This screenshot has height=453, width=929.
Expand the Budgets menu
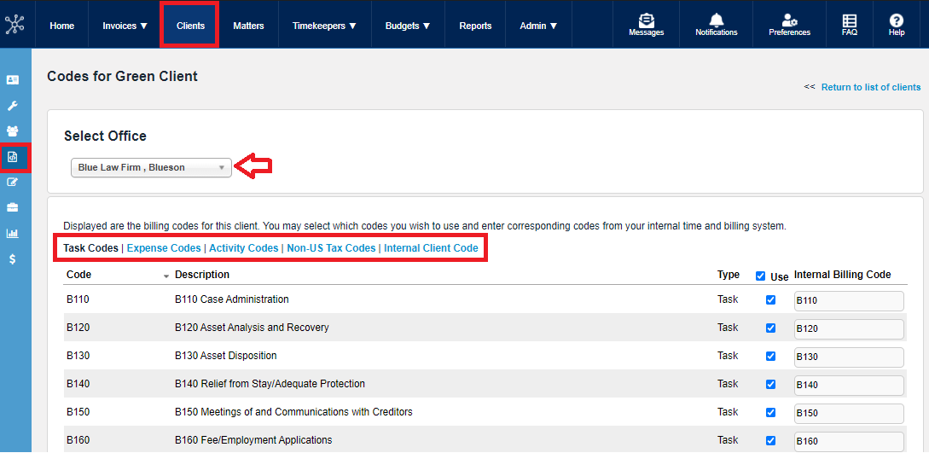[408, 26]
